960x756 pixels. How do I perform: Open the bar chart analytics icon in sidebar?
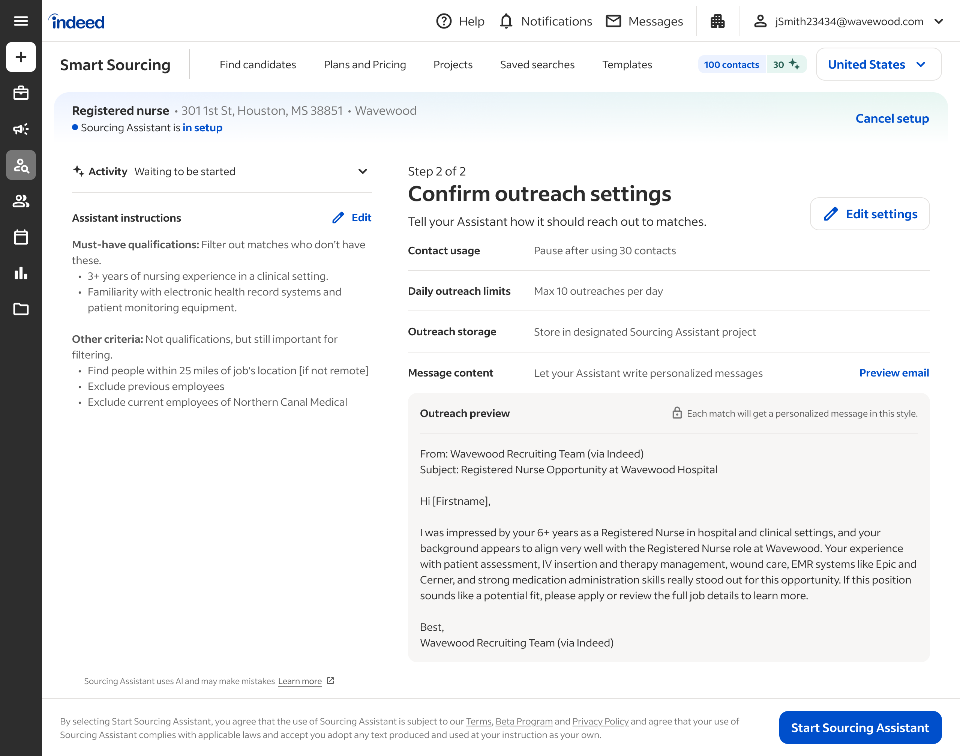[x=21, y=273]
